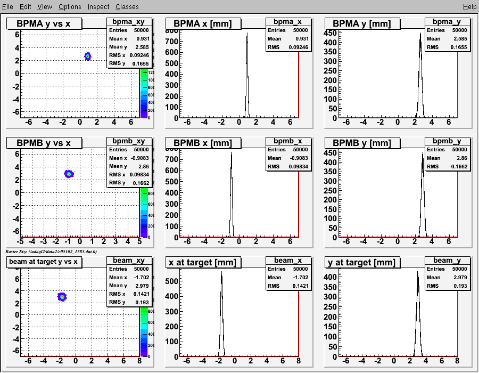Screen dimensions: 479x373
Task: Open the Inspect menu
Action: [98, 7]
